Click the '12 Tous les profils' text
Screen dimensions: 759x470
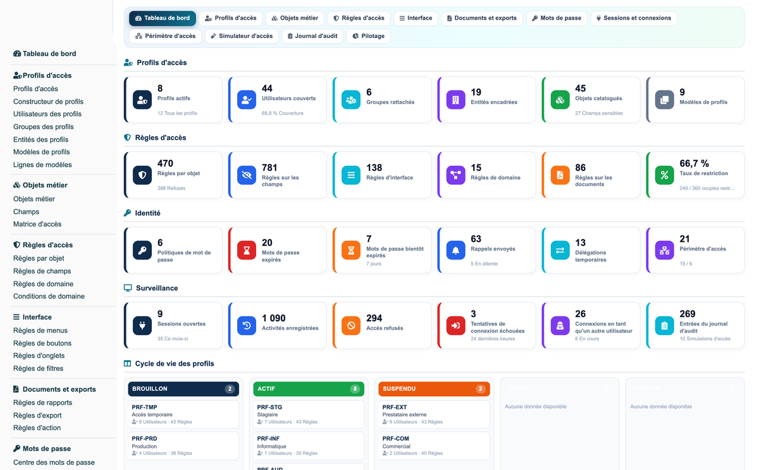[177, 113]
